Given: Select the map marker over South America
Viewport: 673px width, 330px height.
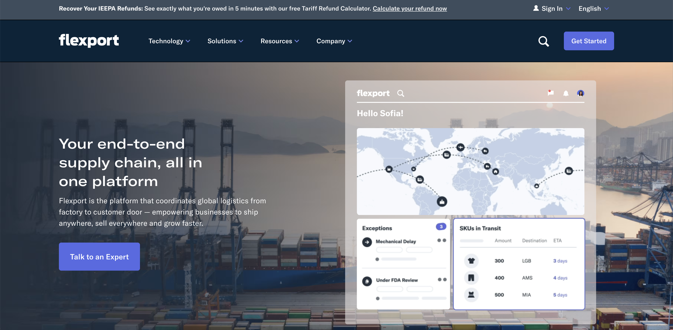Looking at the screenshot, I should [x=442, y=202].
